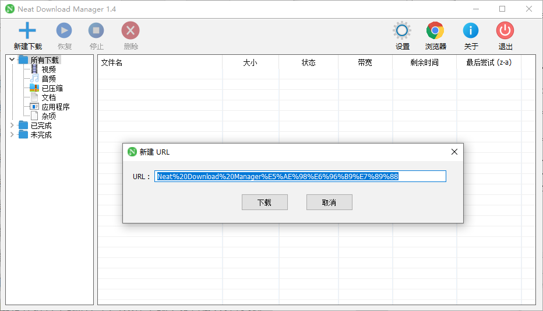The height and width of the screenshot is (311, 543).
Task: Select the 已压缩 category in tree
Action: [x=52, y=88]
